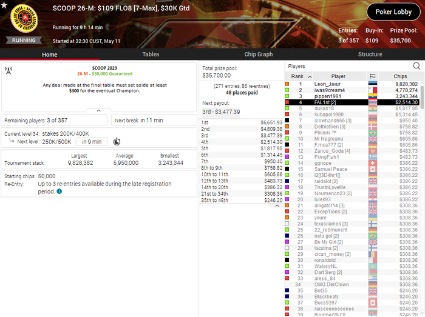Open the Structure tab
This screenshot has width=425, height=317.
[370, 55]
